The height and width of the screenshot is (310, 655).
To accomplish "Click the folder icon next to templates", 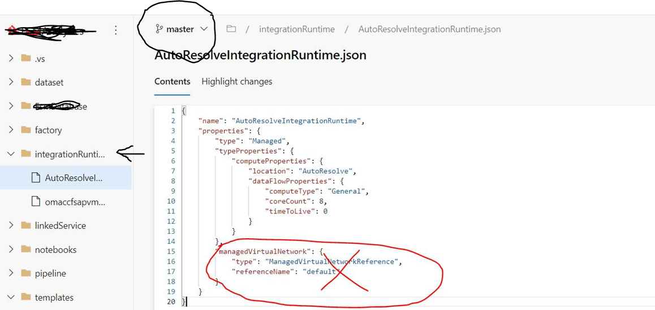I will coord(26,296).
